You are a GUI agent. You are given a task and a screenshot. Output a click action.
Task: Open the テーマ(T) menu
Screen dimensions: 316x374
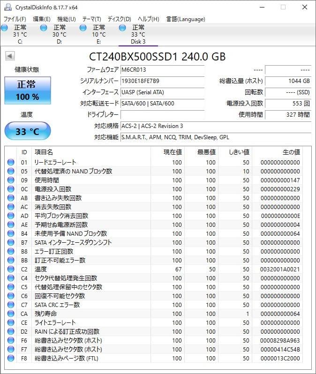pos(91,19)
